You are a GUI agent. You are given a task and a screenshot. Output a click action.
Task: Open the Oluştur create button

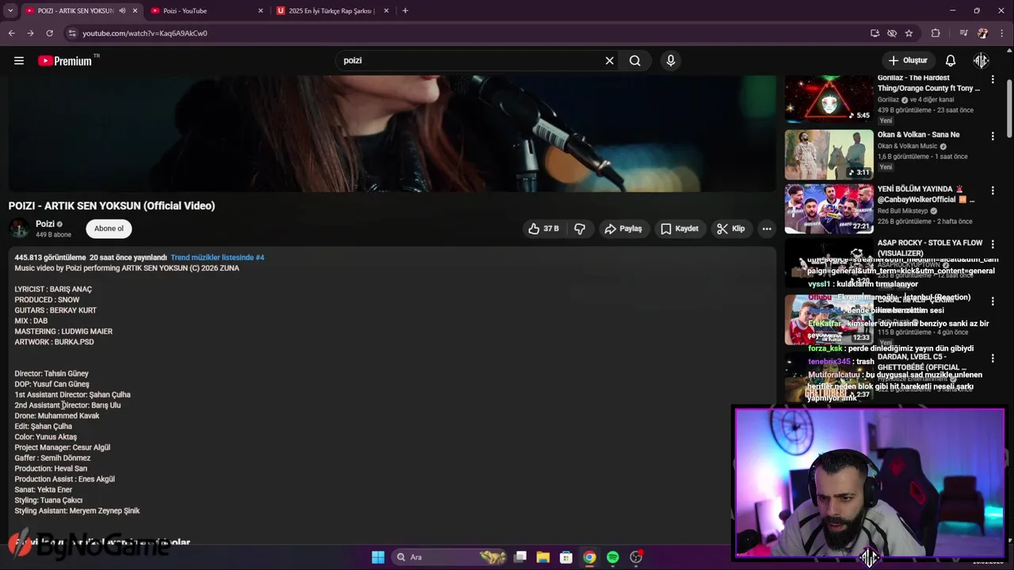[908, 60]
